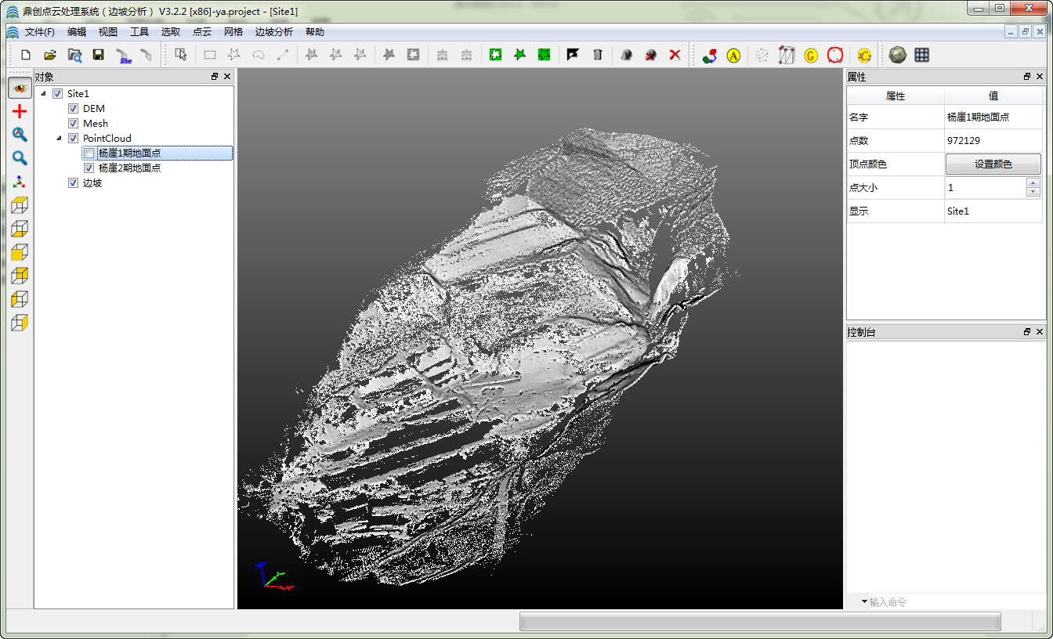
Task: Click the red X icon in toolbar
Action: (675, 55)
